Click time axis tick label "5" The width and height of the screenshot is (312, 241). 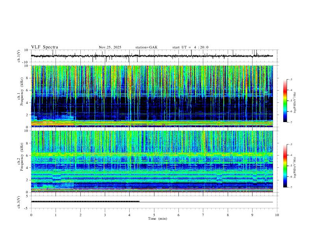point(154,215)
